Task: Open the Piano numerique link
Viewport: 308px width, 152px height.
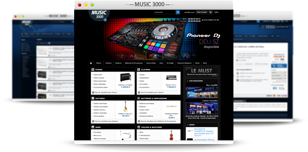Action: (100, 81)
